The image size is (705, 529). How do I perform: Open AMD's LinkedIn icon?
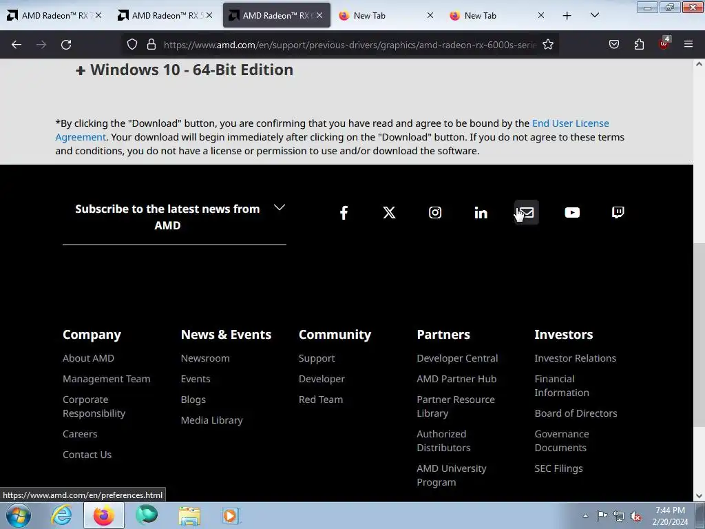[x=481, y=212]
